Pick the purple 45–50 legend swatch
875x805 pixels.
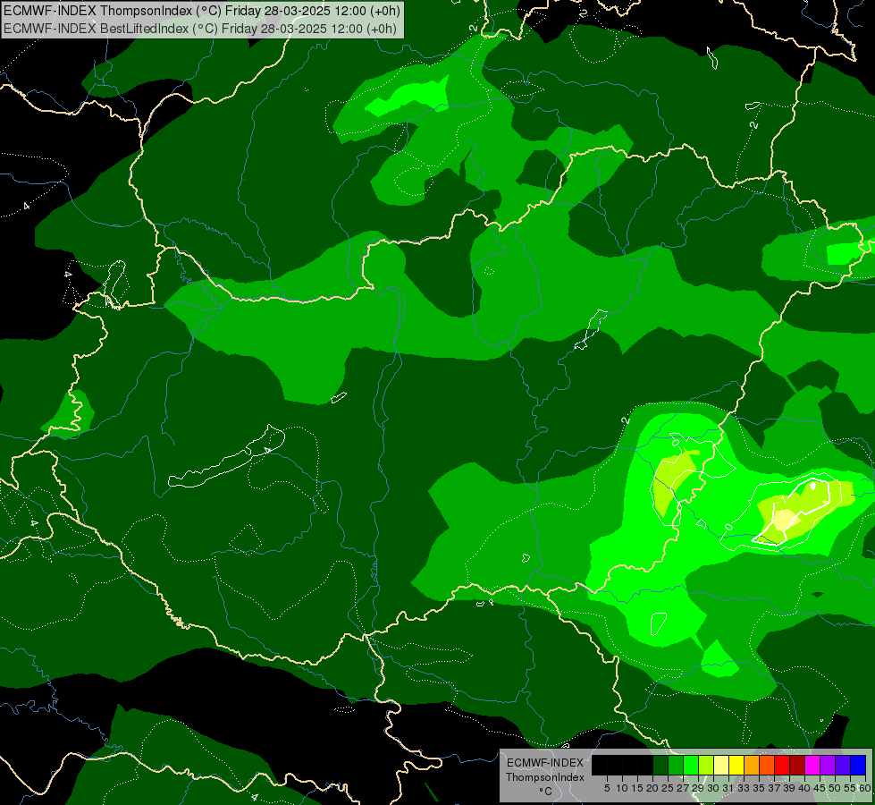click(828, 765)
